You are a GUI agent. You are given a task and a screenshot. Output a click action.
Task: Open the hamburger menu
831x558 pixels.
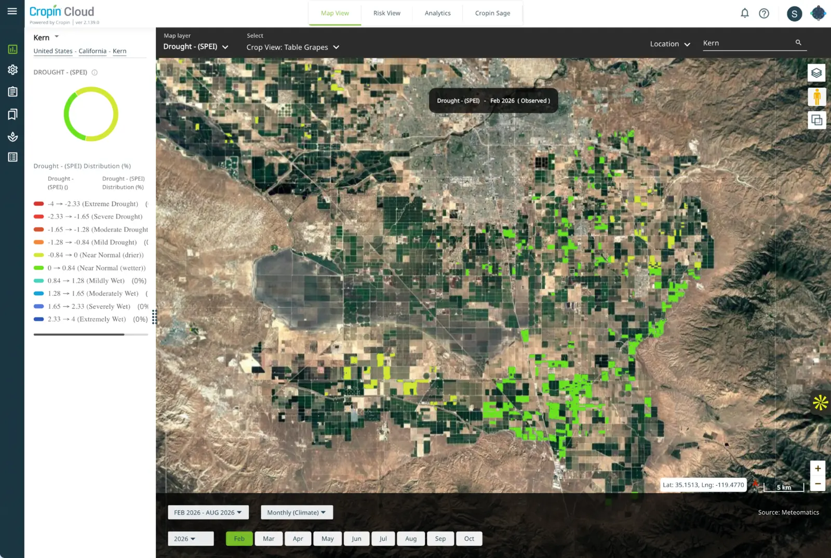[12, 11]
